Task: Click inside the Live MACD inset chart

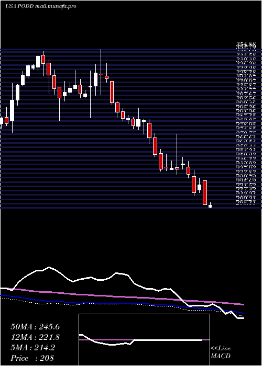Action: pyautogui.click(x=144, y=340)
